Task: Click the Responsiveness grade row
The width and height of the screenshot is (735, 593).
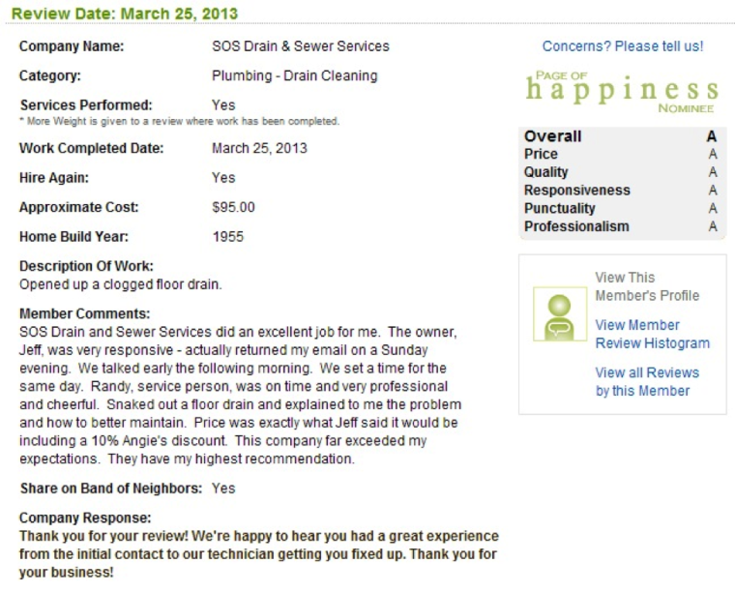Action: click(621, 190)
